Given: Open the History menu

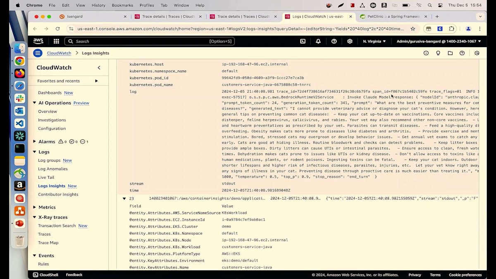Looking at the screenshot, I should point(98,5).
